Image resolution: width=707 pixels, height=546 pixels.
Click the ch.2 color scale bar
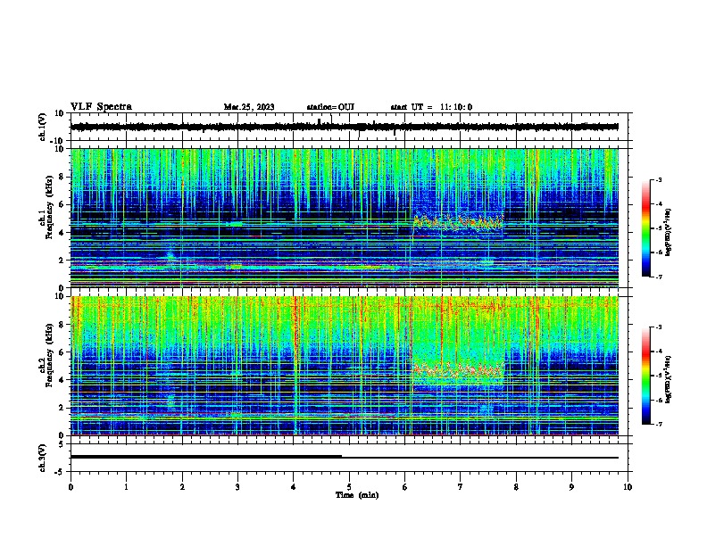645,376
